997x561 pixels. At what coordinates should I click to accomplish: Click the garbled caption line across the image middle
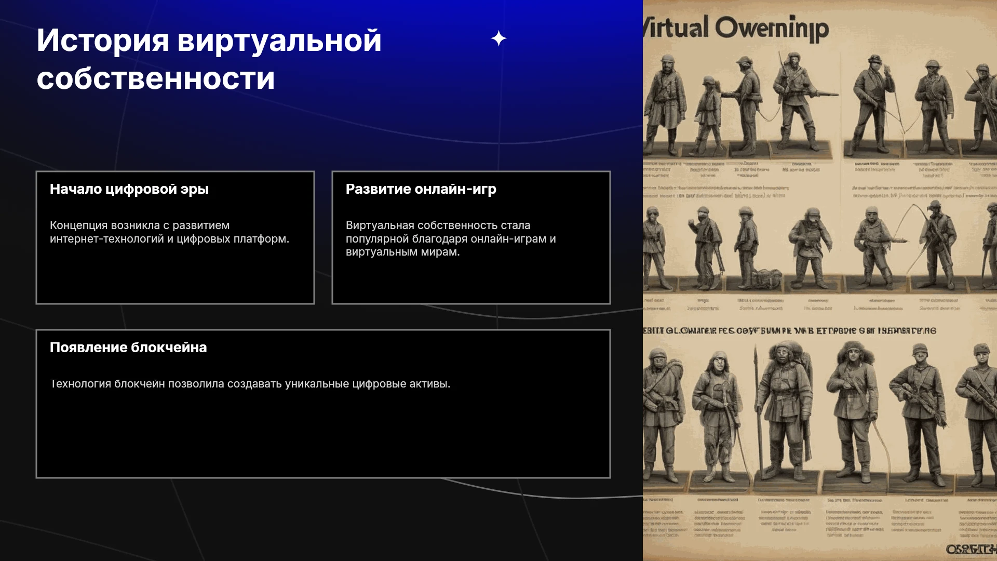[790, 331]
